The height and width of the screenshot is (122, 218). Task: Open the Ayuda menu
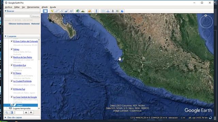point(53,7)
